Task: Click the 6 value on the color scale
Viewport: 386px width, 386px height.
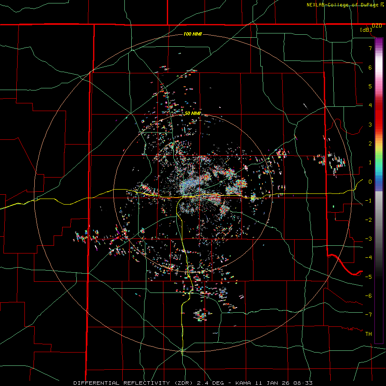Action: tap(370, 67)
